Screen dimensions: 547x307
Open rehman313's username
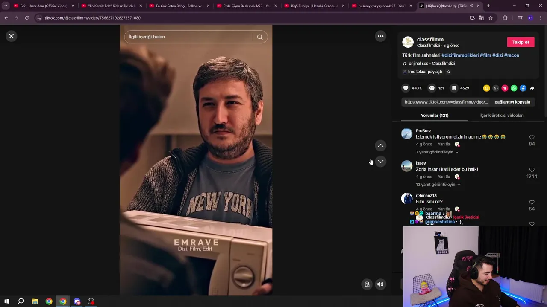(426, 196)
